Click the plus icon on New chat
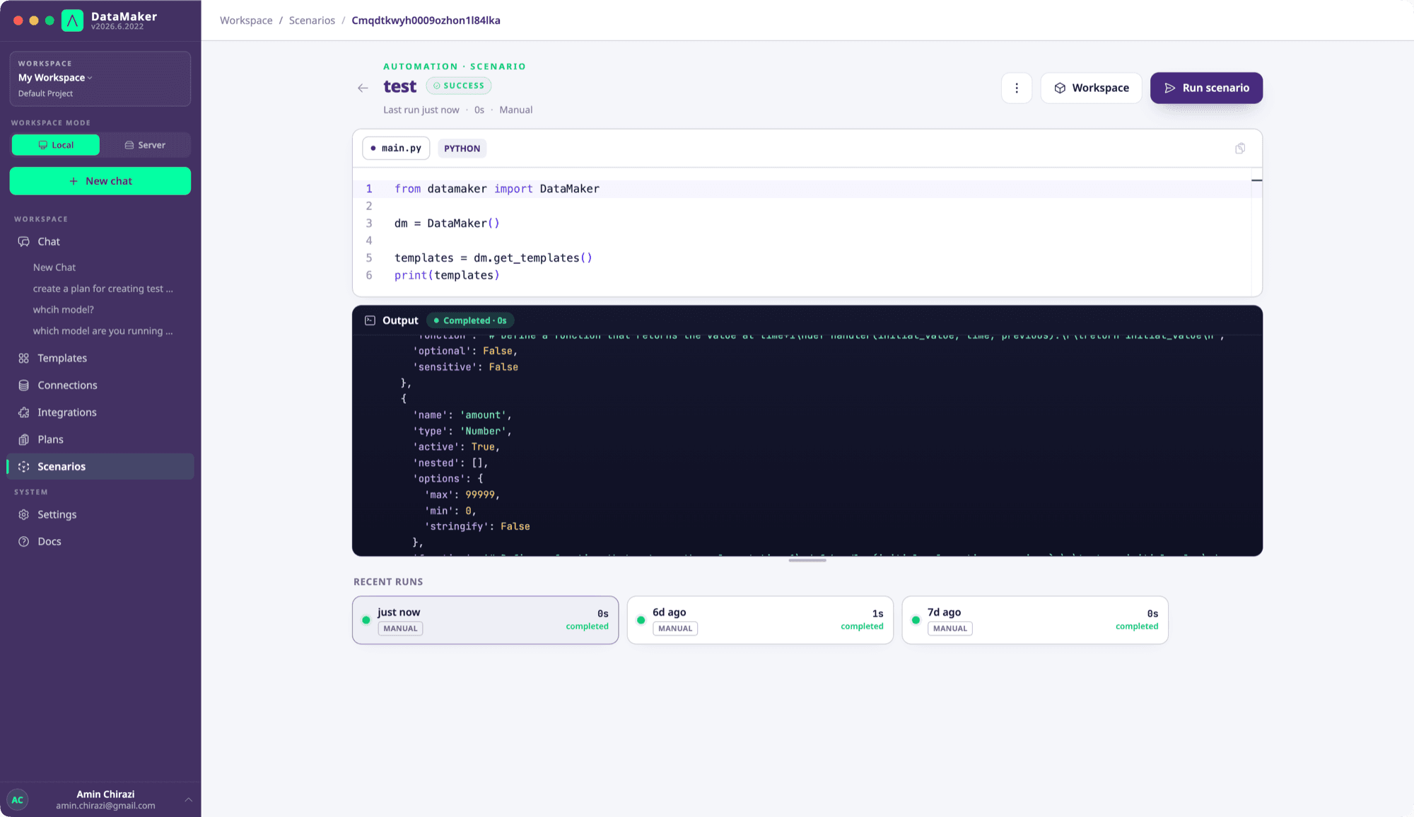This screenshot has height=817, width=1414. click(74, 182)
